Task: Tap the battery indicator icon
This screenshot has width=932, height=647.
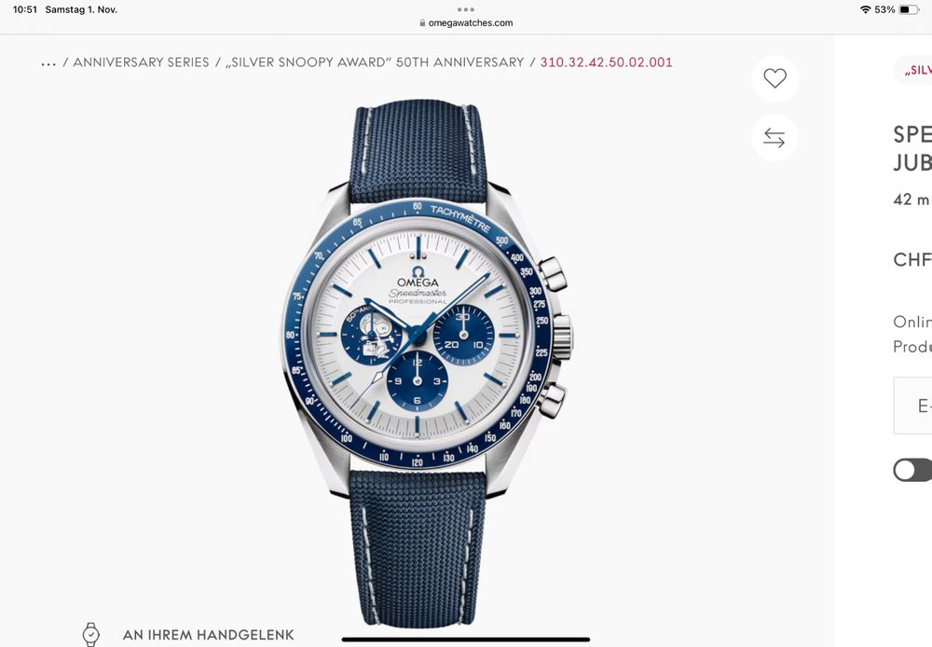Action: pyautogui.click(x=909, y=9)
